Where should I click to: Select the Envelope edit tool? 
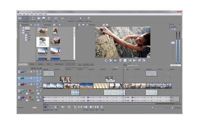tap(51, 108)
